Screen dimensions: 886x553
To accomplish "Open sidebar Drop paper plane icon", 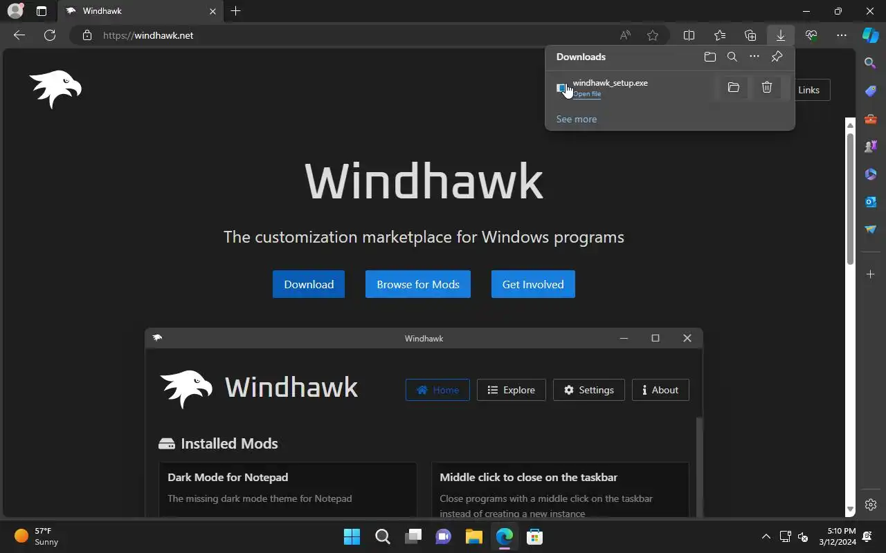I will point(871,229).
